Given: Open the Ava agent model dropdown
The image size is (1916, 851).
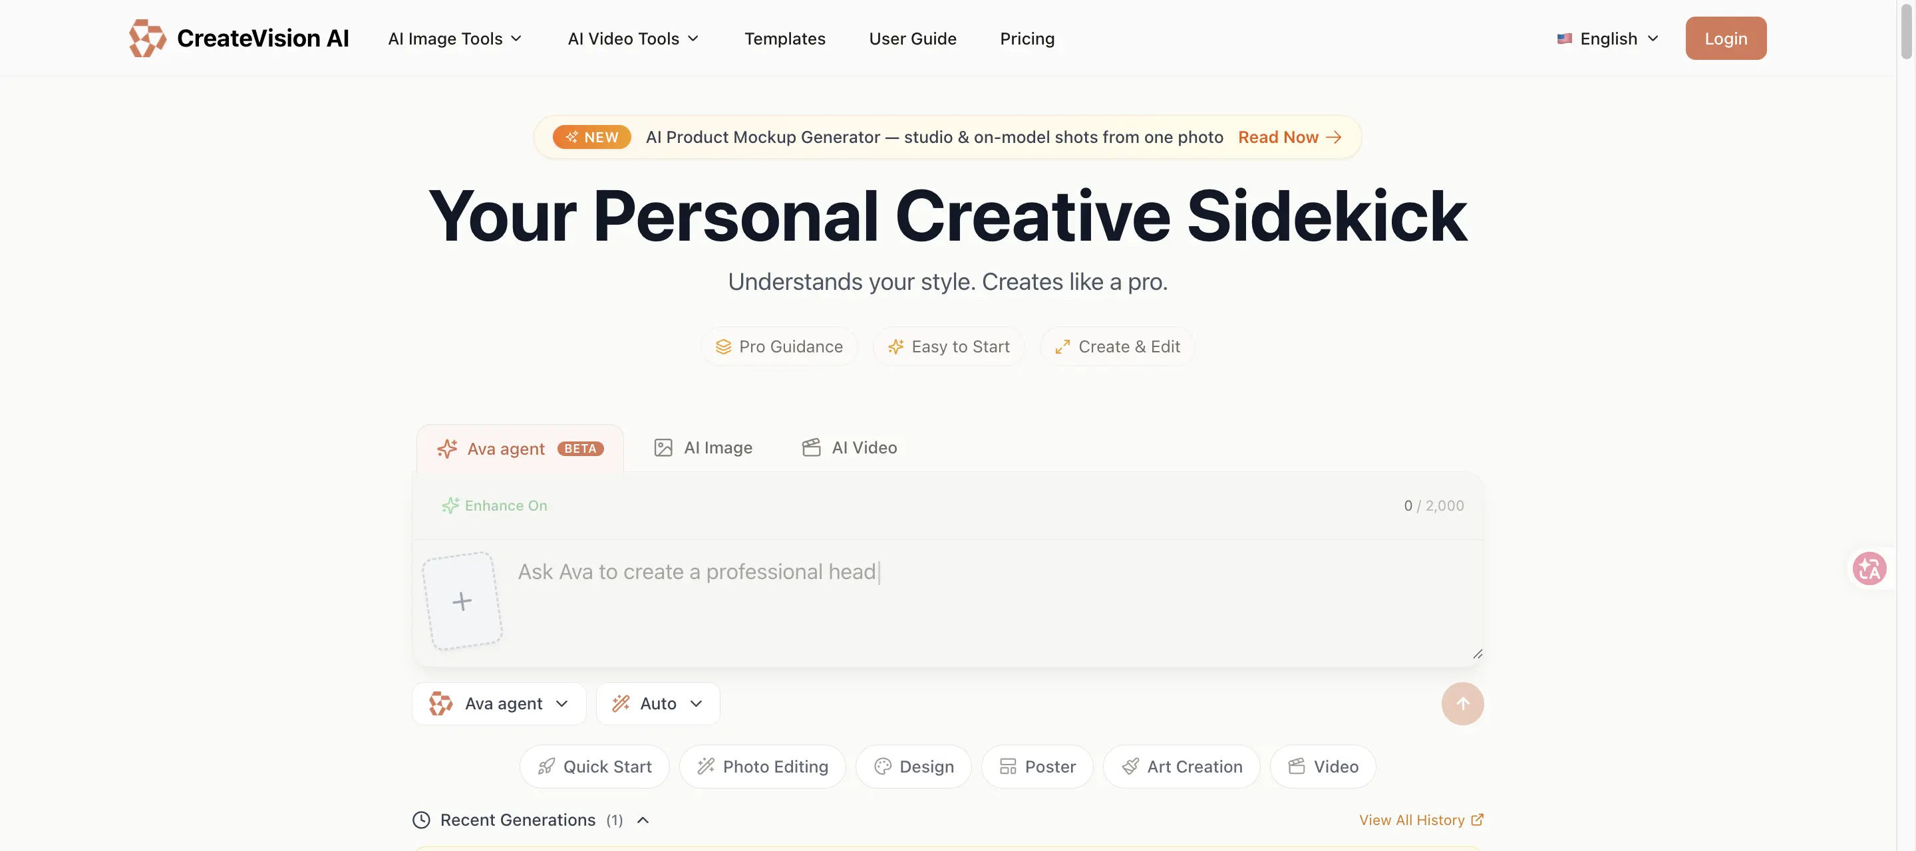Looking at the screenshot, I should tap(499, 703).
